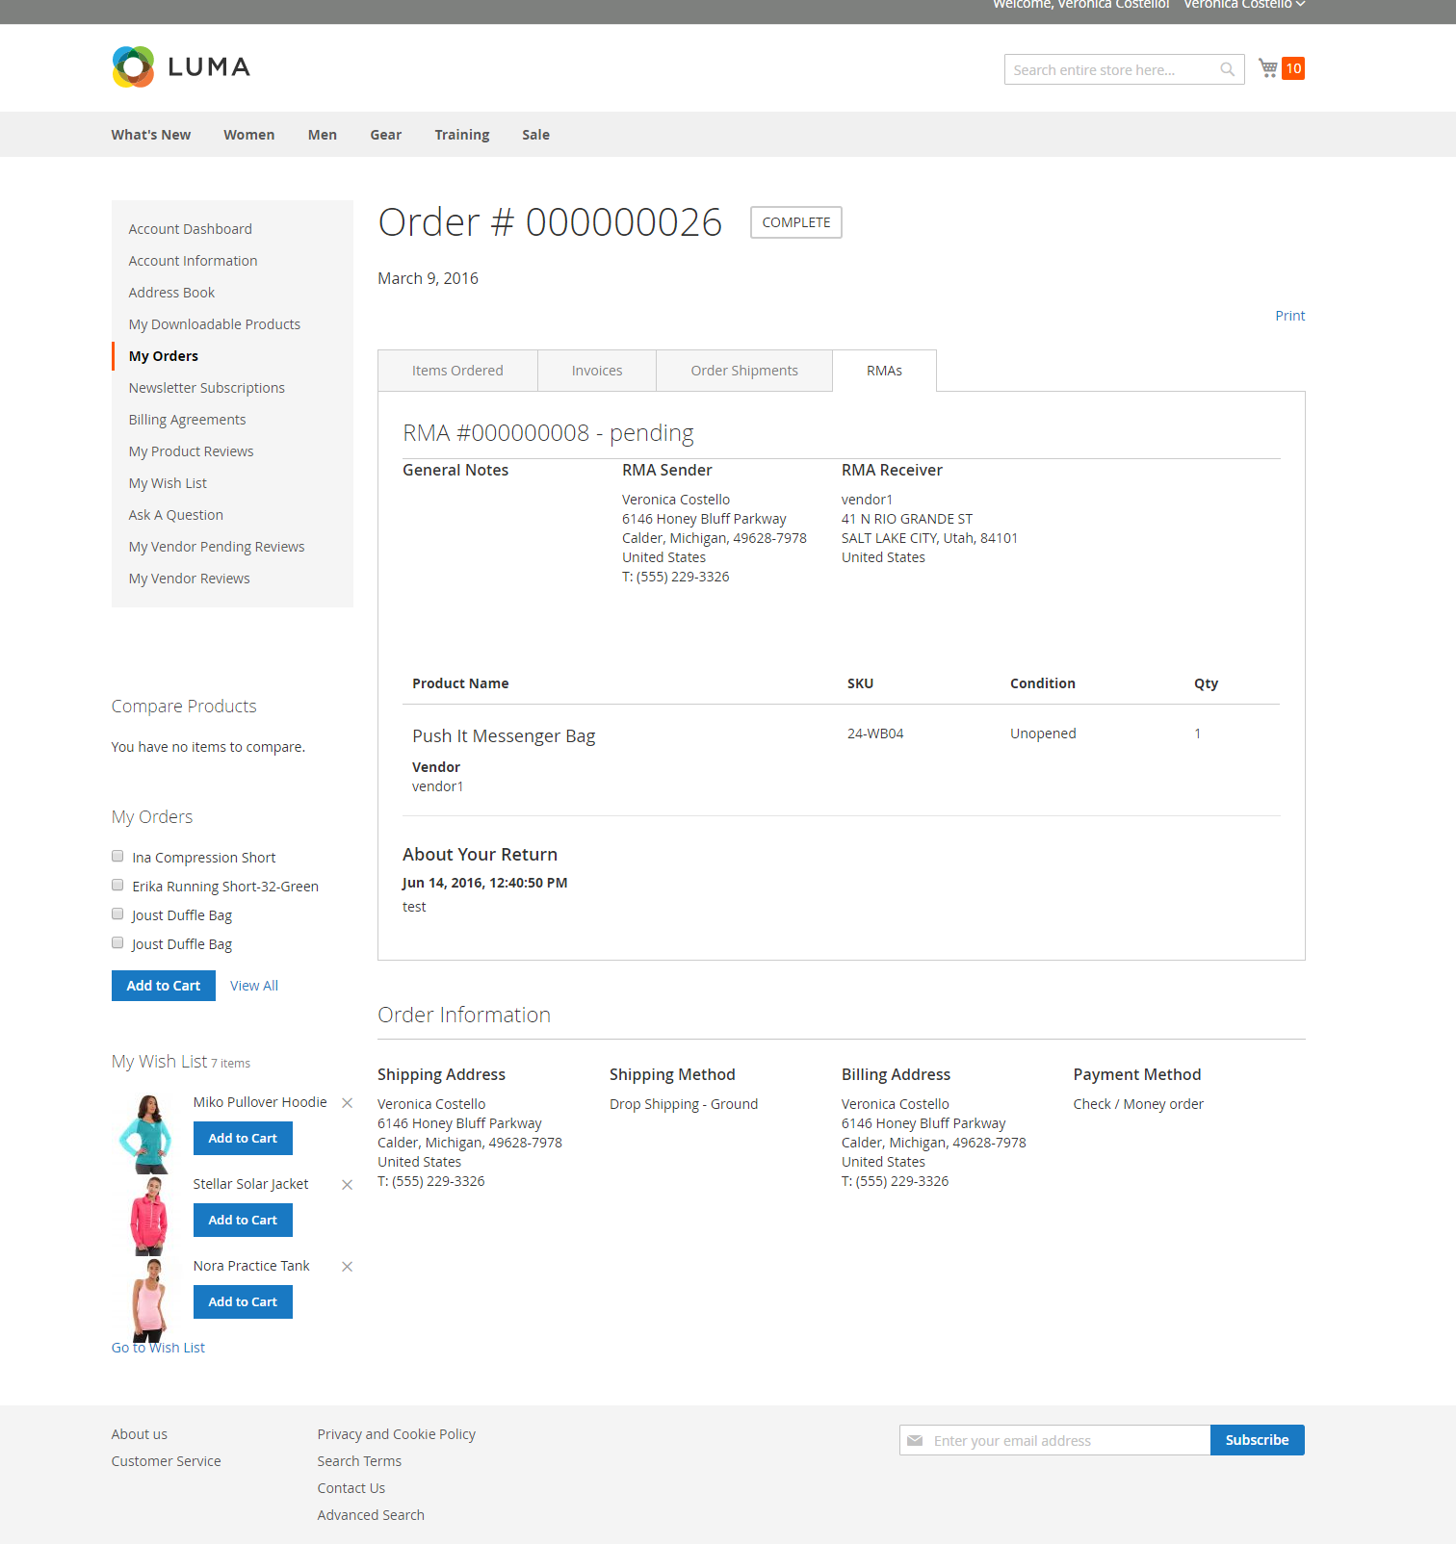The height and width of the screenshot is (1544, 1456).
Task: Open Account Information page
Action: [x=194, y=261]
